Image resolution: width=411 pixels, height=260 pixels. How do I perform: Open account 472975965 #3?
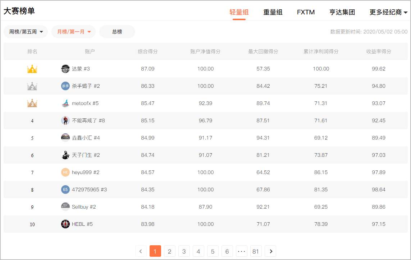point(90,190)
